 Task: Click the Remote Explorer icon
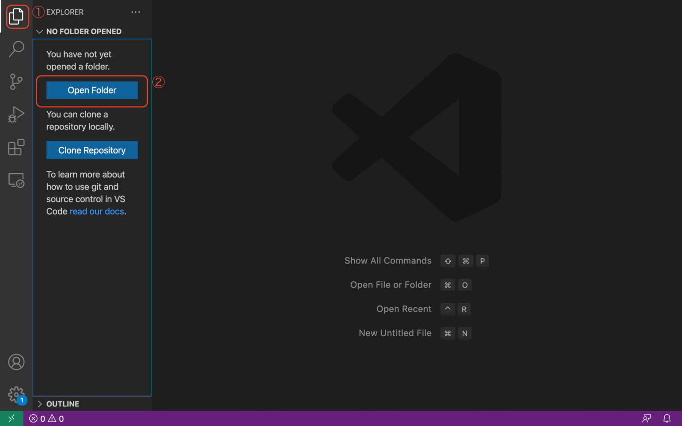coord(17,180)
